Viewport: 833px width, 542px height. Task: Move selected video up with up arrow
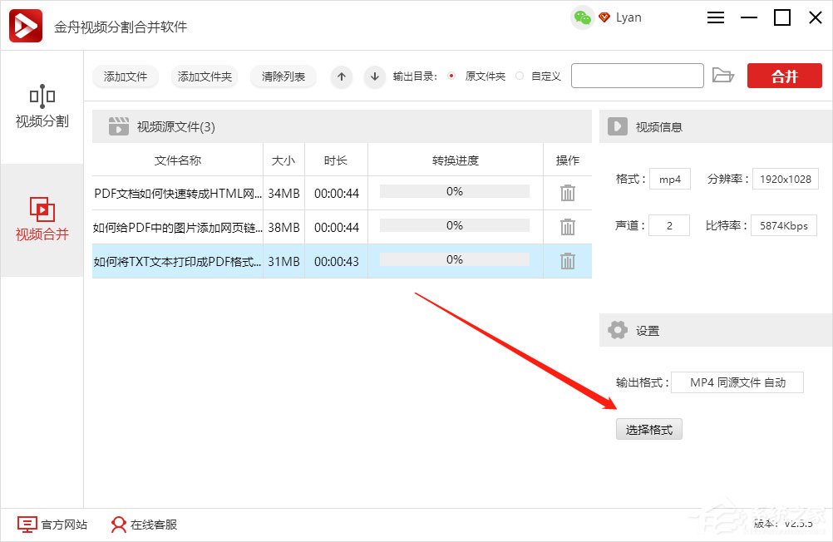(x=341, y=76)
